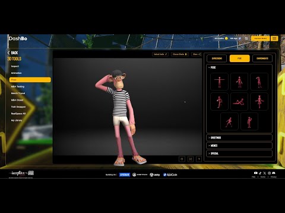Open My Library in sidebar
Image resolution: width=285 pixels, height=213 pixels.
[17, 120]
